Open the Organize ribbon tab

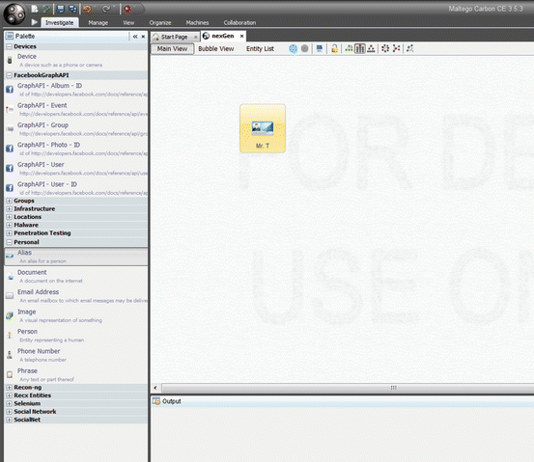point(160,23)
